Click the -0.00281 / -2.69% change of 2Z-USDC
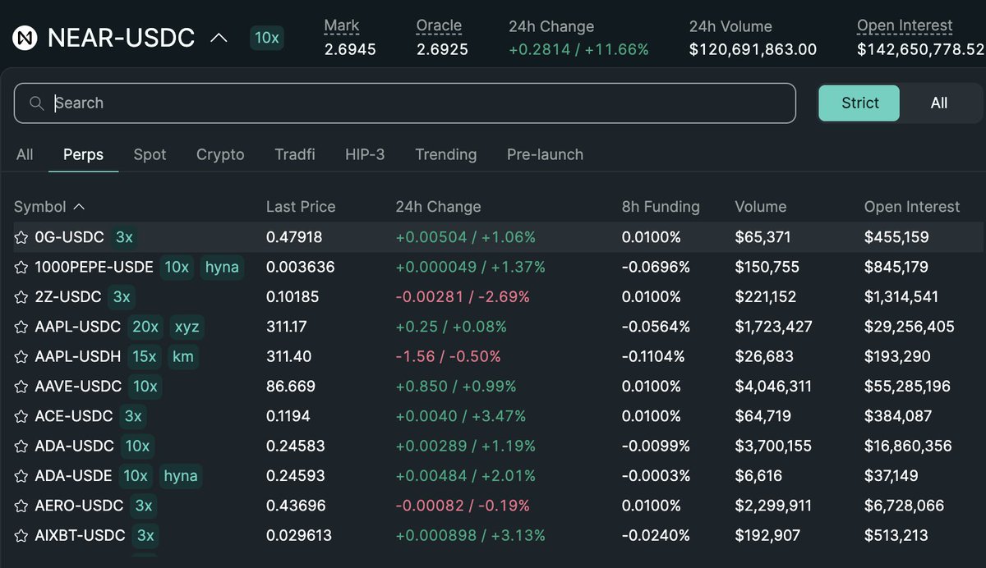This screenshot has width=986, height=568. [x=463, y=297]
